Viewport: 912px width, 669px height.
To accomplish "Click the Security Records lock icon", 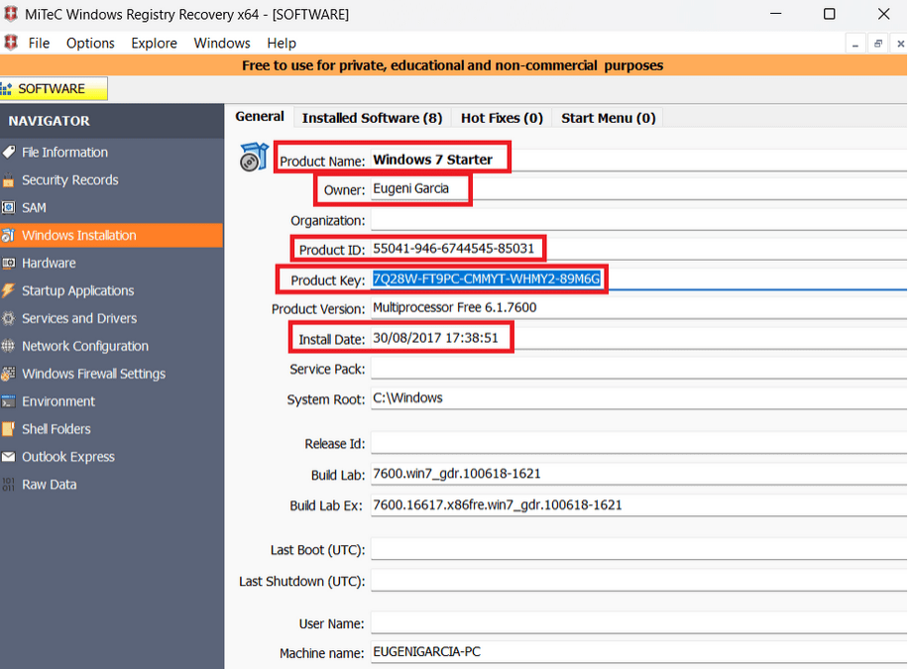I will click(8, 180).
